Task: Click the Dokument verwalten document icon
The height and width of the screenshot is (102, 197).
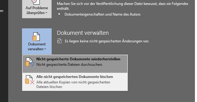Action: pyautogui.click(x=37, y=36)
